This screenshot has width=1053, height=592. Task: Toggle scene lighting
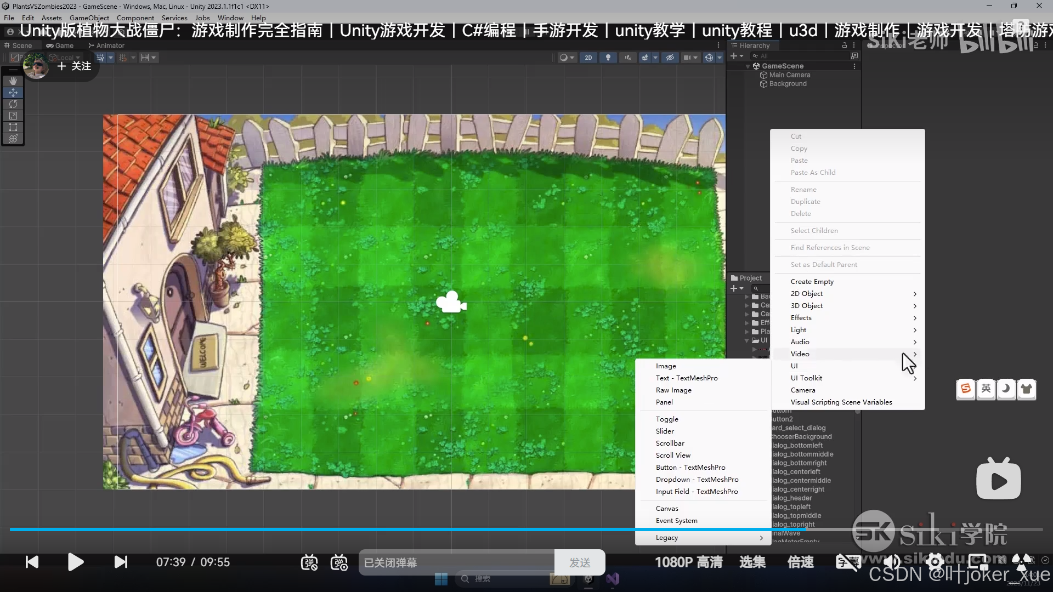tap(609, 58)
